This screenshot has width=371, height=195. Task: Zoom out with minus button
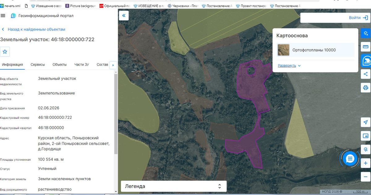point(366,176)
